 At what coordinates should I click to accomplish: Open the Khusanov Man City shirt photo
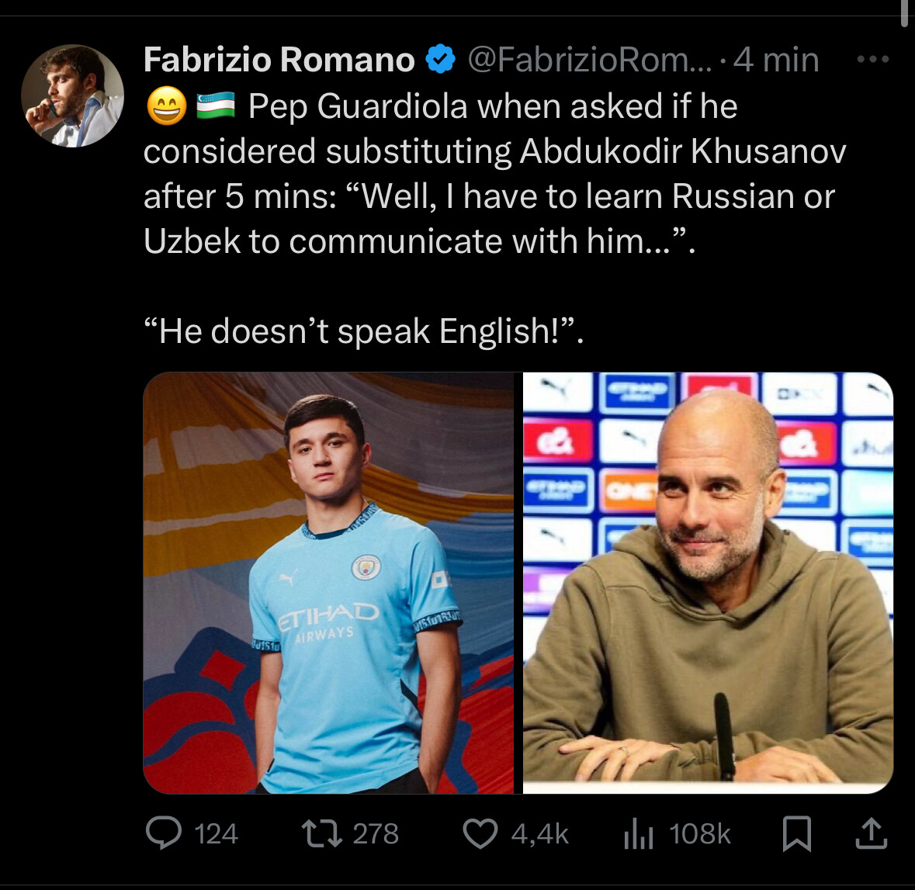coord(328,583)
